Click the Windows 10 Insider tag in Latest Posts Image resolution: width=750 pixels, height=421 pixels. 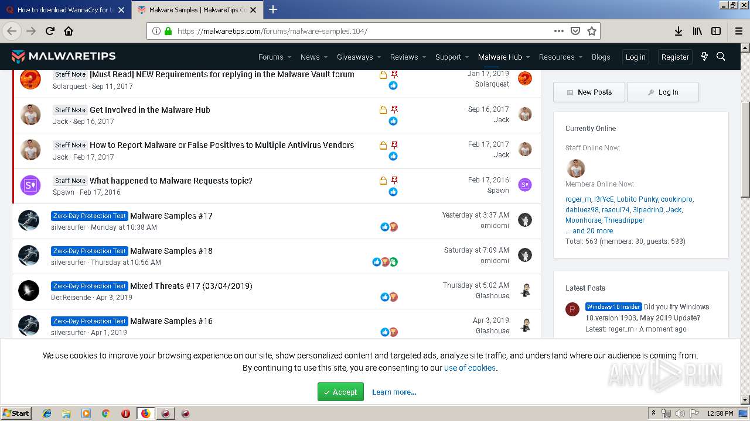(613, 307)
